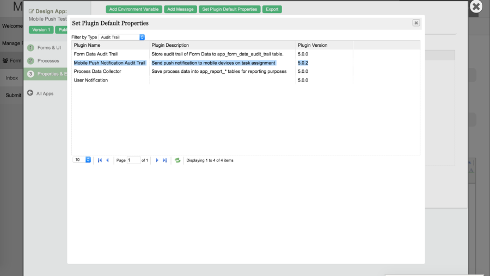490x276 pixels.
Task: Click Add Environment Variable button
Action: click(x=133, y=9)
